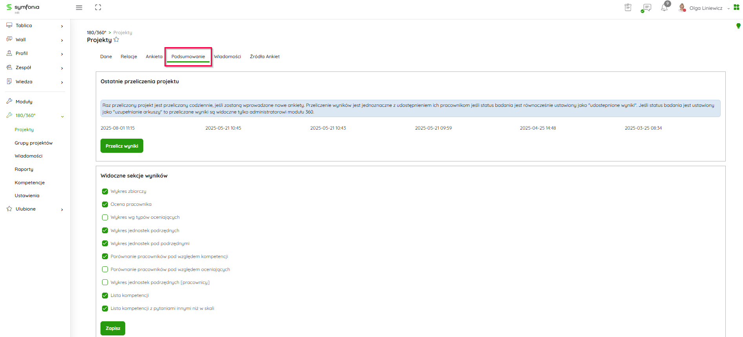Uncheck the Lista kompetencji checkbox
The image size is (743, 337).
[105, 295]
